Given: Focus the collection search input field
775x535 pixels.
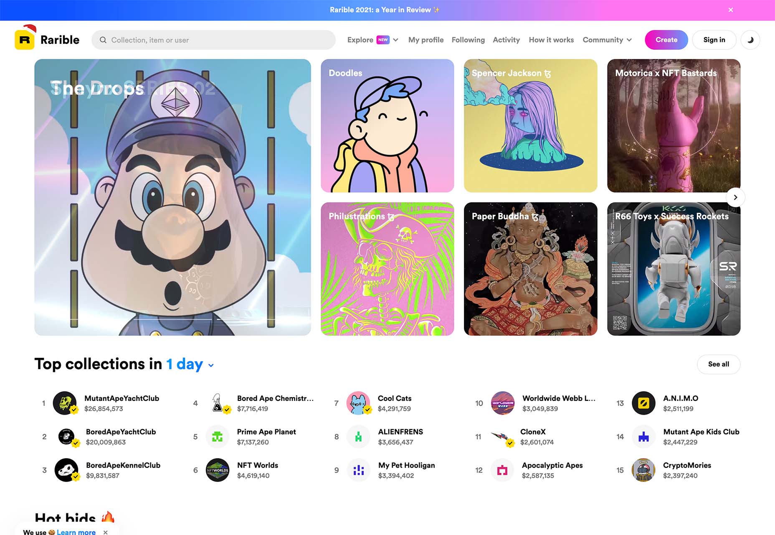Looking at the screenshot, I should click(213, 40).
